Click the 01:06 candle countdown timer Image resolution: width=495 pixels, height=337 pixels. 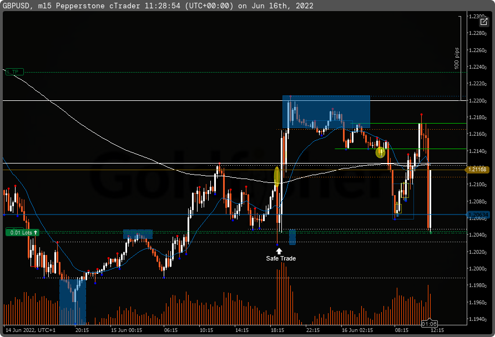click(429, 324)
